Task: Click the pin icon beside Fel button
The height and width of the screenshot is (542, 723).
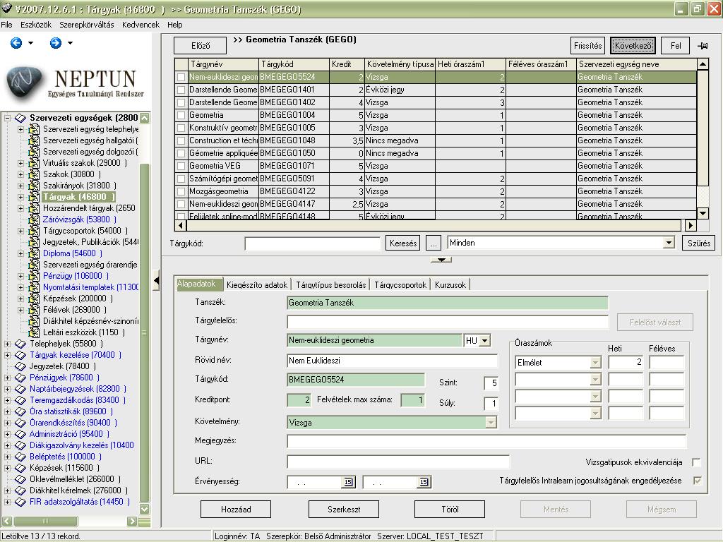Action: 703,46
